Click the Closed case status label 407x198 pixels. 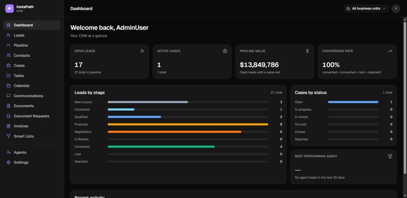coord(300,132)
